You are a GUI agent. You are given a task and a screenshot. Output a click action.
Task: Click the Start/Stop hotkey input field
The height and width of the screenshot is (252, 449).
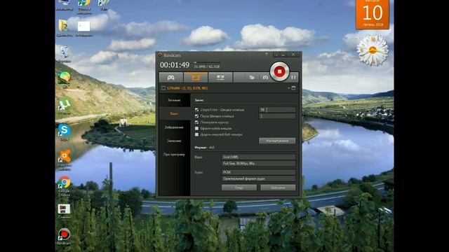click(277, 110)
